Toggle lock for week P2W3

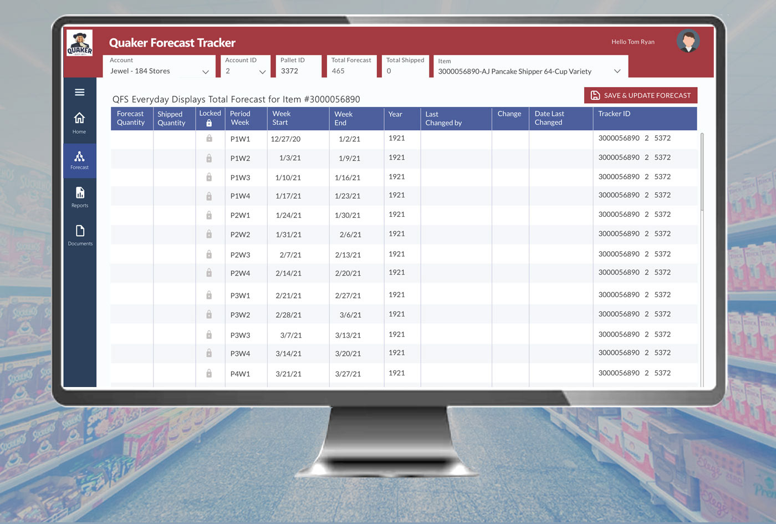209,255
